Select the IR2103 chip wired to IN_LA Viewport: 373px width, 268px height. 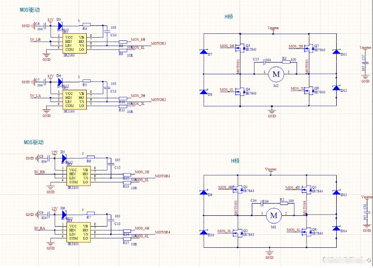coord(75,100)
